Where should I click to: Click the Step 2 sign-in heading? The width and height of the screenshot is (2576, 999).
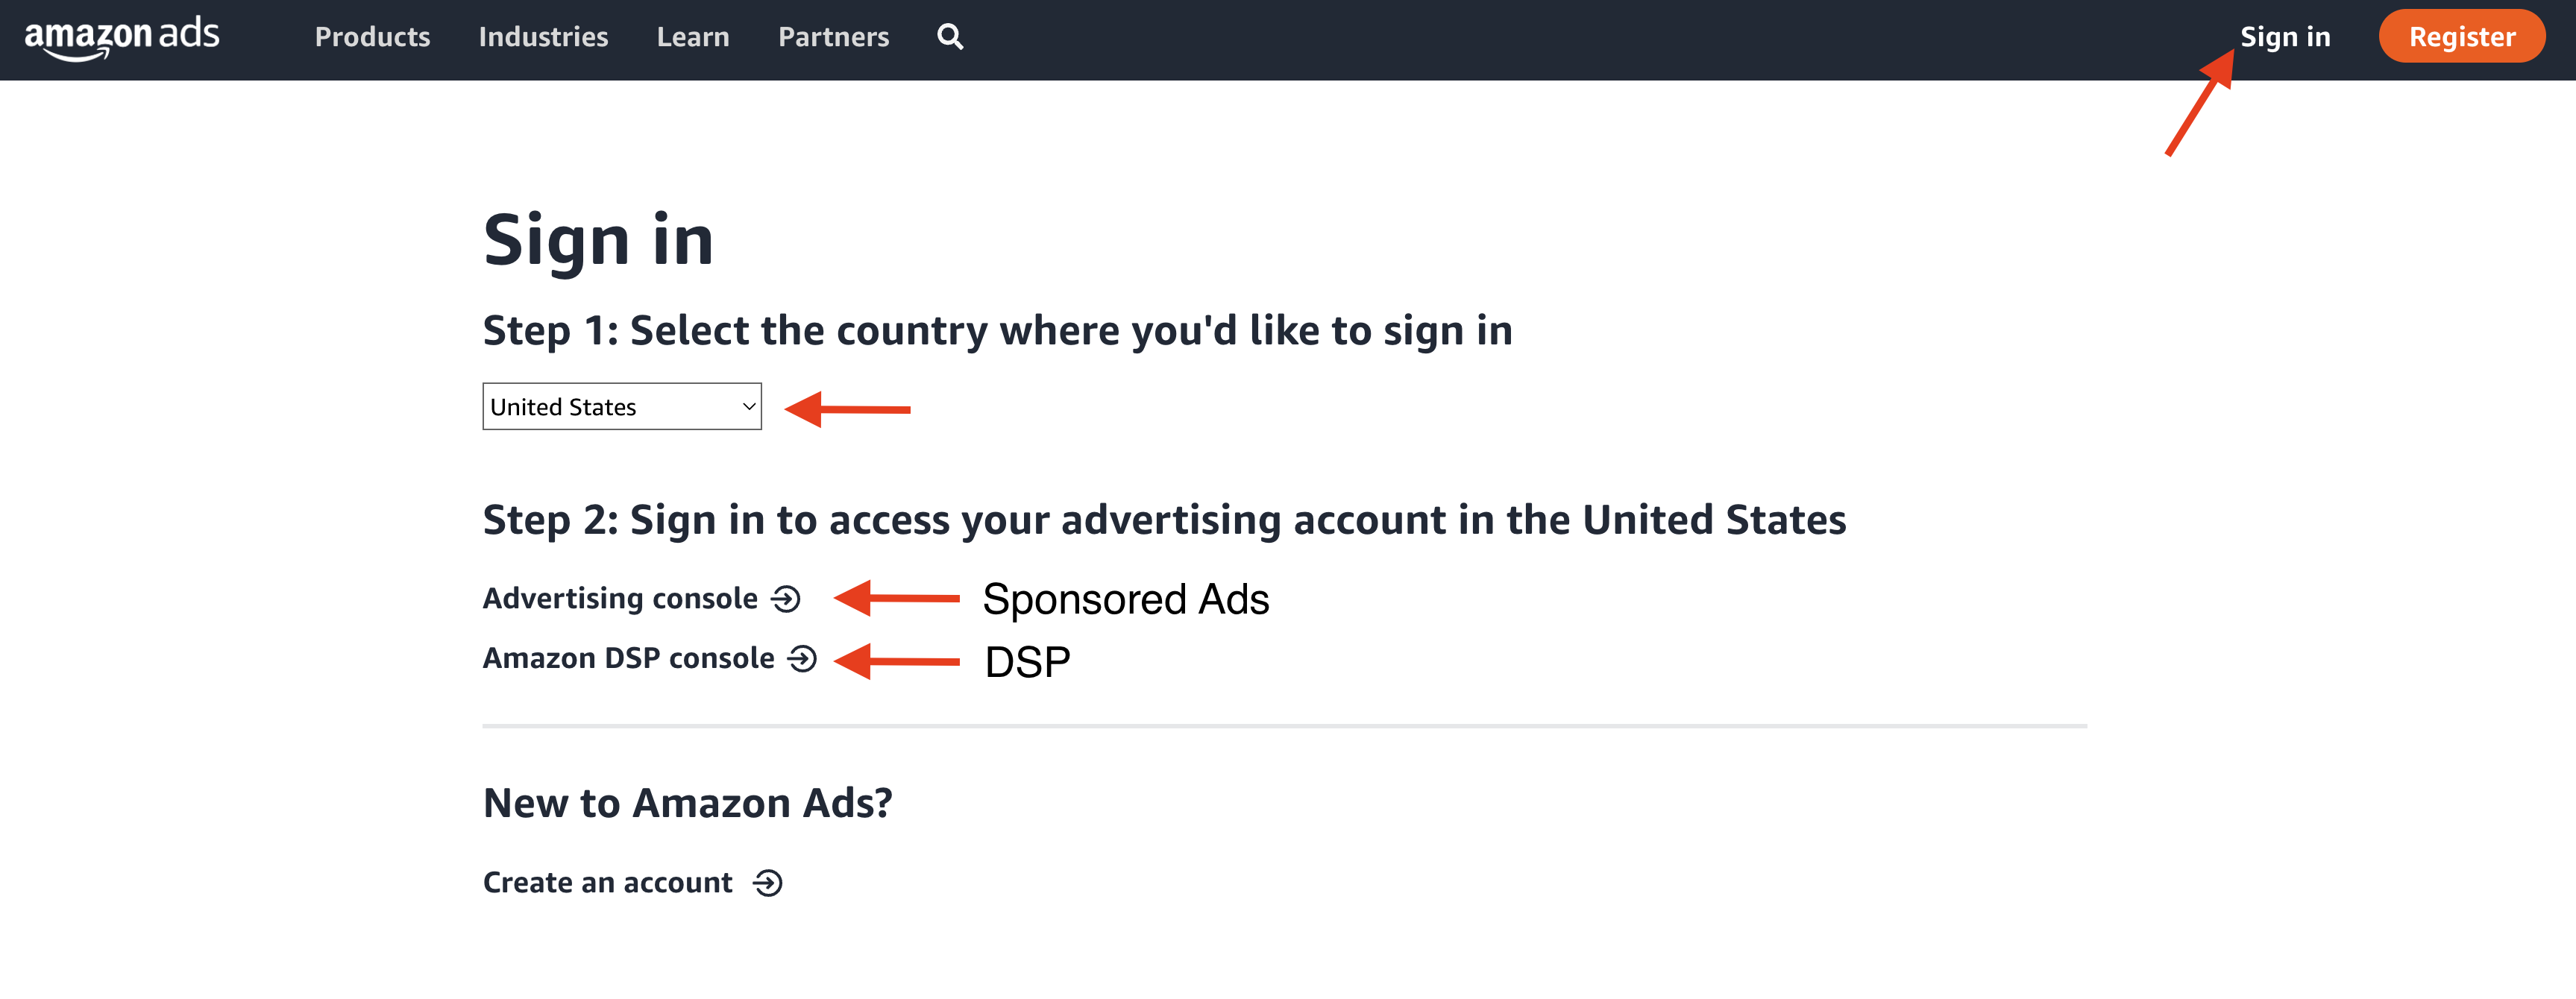point(1164,520)
